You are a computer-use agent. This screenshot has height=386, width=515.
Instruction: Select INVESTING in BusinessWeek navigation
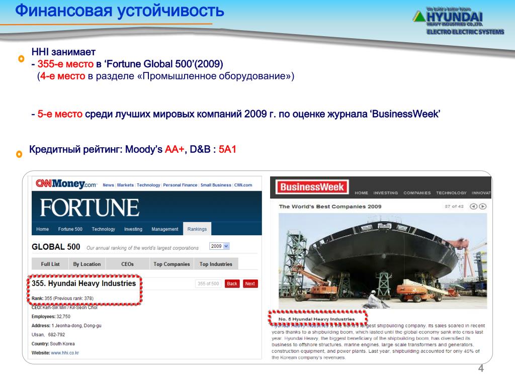[386, 193]
